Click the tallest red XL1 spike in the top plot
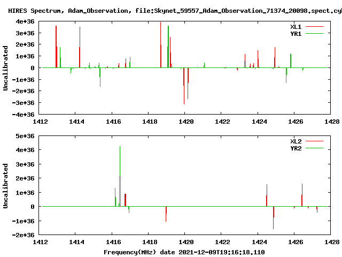The image size is (342, 257). (161, 45)
